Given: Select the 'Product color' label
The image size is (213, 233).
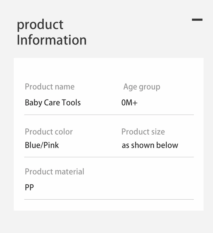Looking at the screenshot, I should tap(49, 132).
